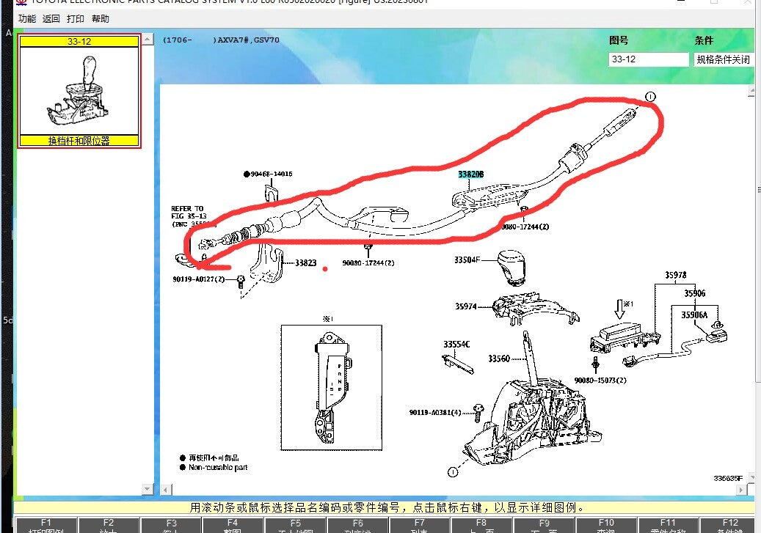
Task: Click the F11 part name button
Action: pos(668,525)
